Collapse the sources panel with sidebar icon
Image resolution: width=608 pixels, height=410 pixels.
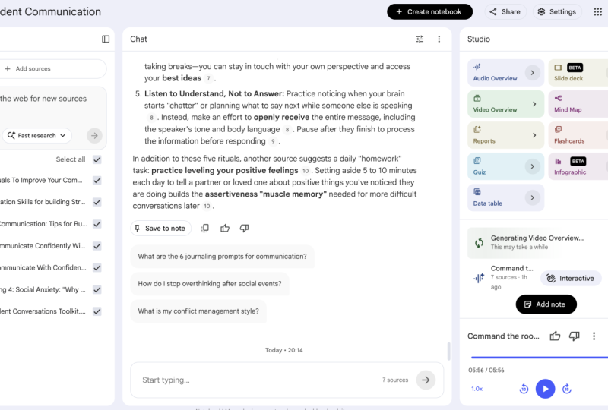[x=106, y=39]
